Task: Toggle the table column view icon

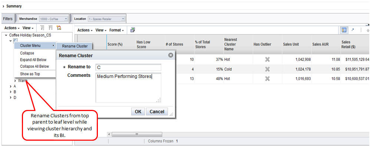Action: click(344, 30)
